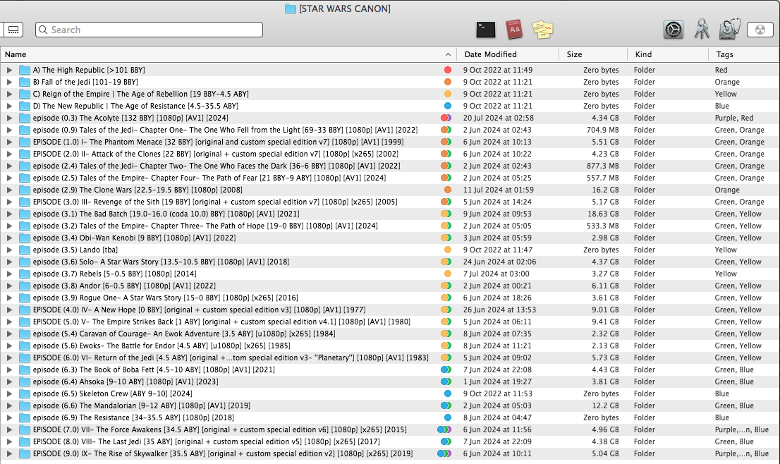The image size is (780, 464).
Task: Click the magnifier icon in Search field
Action: tap(43, 30)
